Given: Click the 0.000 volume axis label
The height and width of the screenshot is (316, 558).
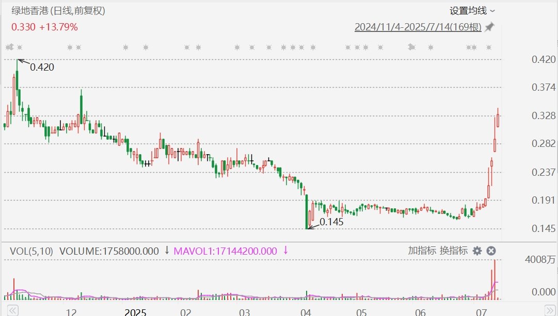Looking at the screenshot, I should pyautogui.click(x=544, y=292).
